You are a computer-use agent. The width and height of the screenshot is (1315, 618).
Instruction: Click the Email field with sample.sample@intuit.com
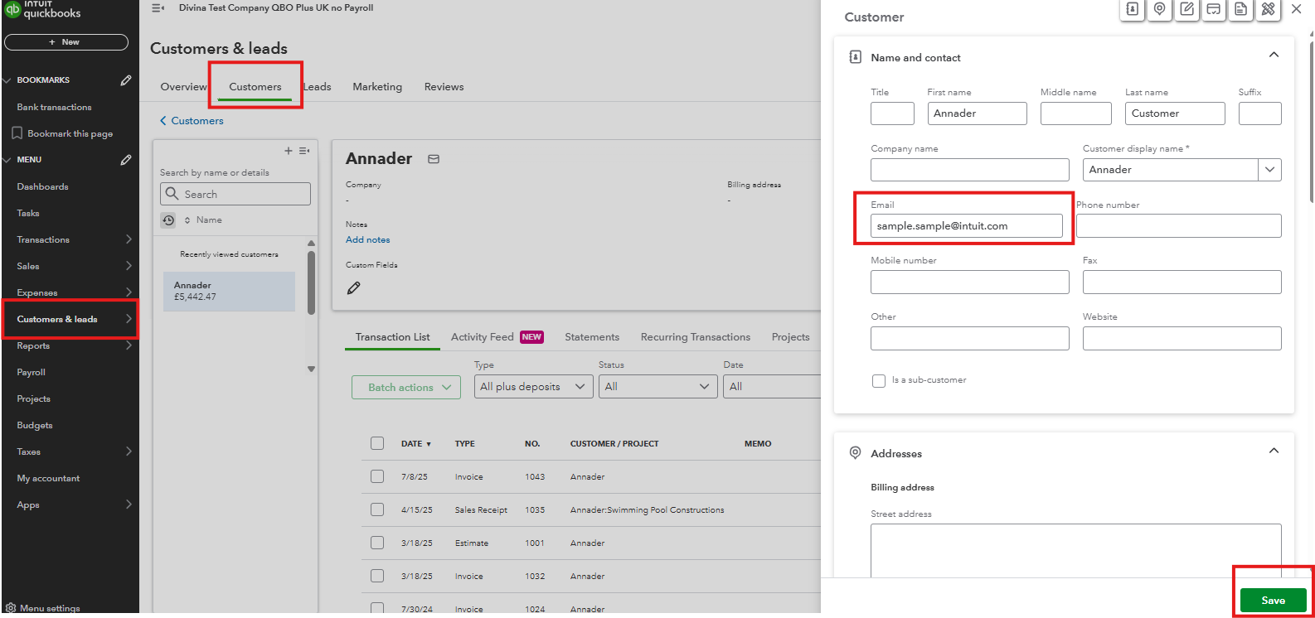pyautogui.click(x=967, y=226)
